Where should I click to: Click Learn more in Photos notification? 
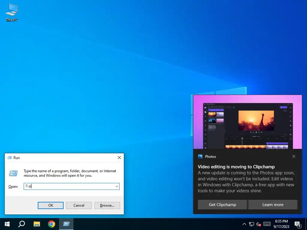tap(273, 205)
